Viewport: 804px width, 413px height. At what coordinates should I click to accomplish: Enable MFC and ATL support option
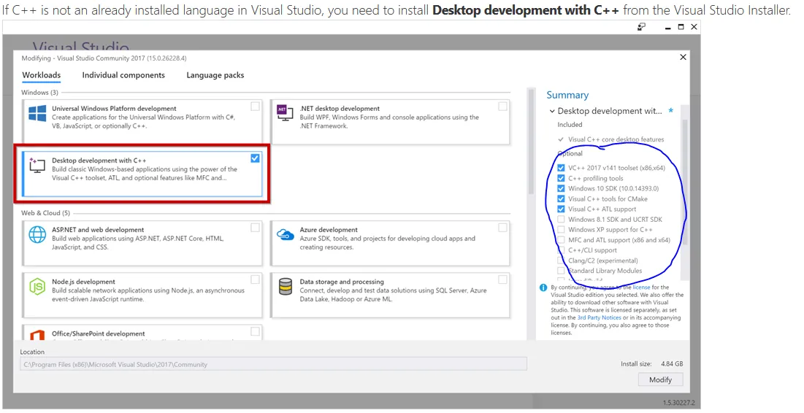pyautogui.click(x=561, y=240)
